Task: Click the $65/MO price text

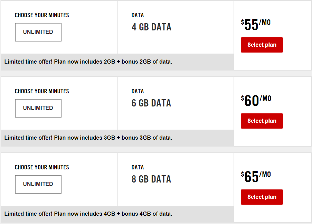Action: [x=256, y=177]
